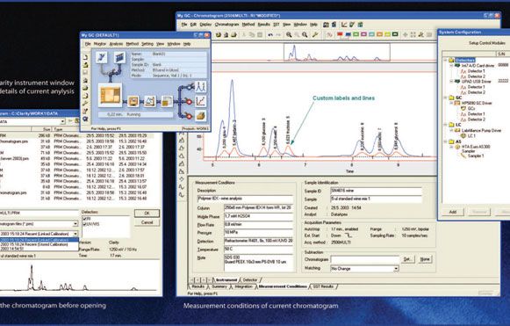Click the Add button in System Configuration

tap(453, 212)
